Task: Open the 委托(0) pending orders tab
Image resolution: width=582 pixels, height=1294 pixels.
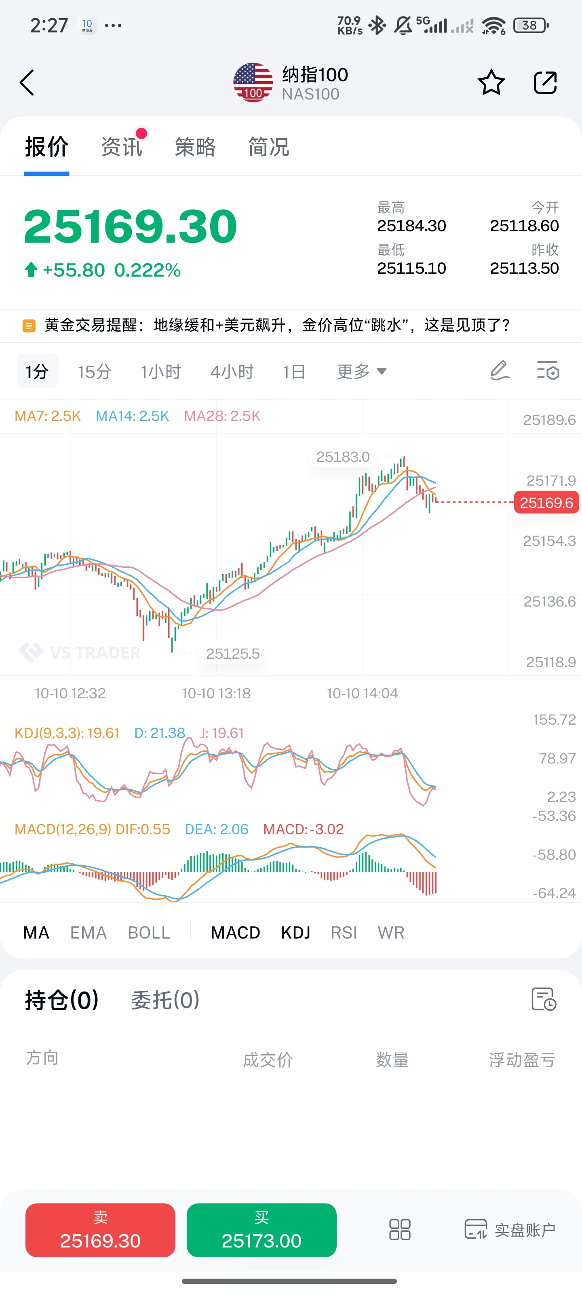Action: pos(165,1000)
